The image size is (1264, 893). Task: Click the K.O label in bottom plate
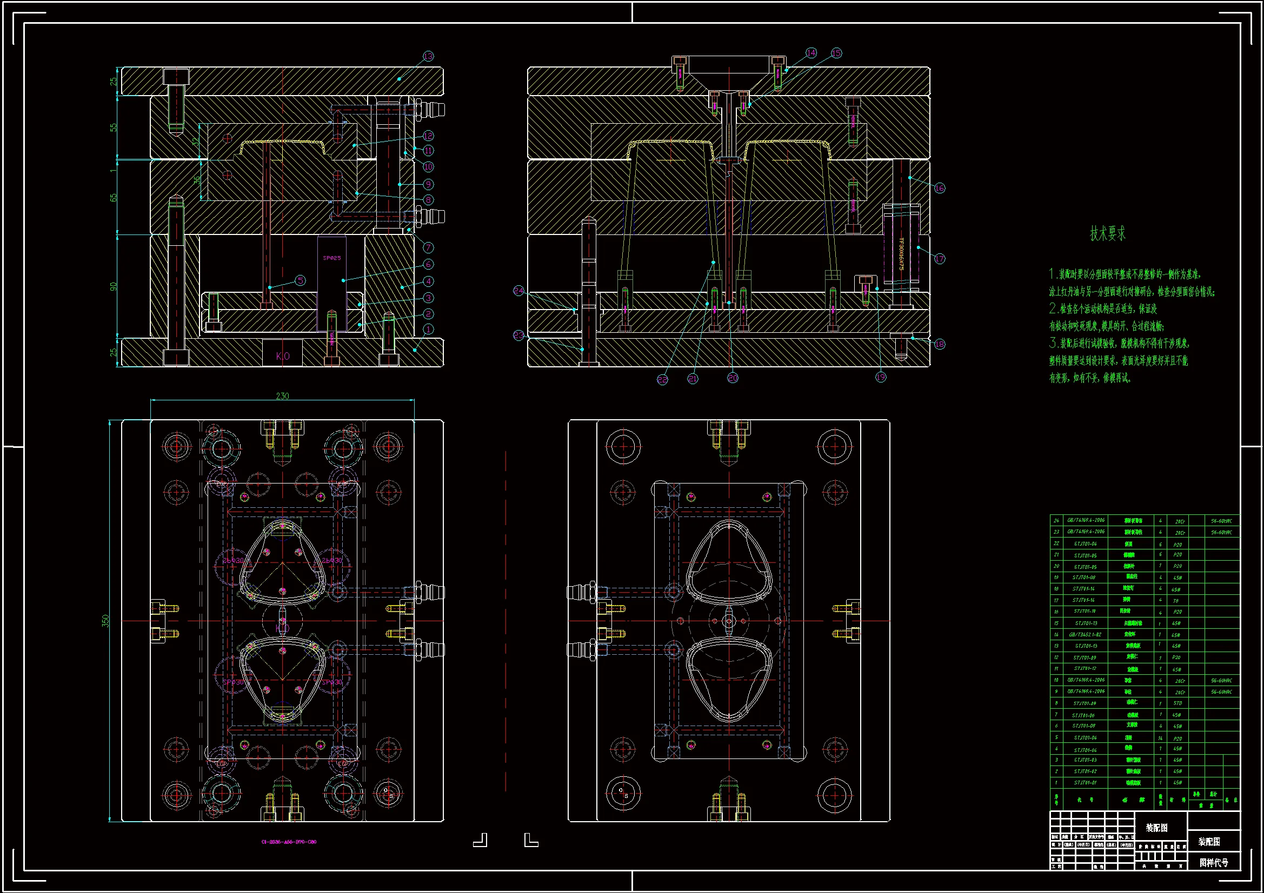click(282, 356)
